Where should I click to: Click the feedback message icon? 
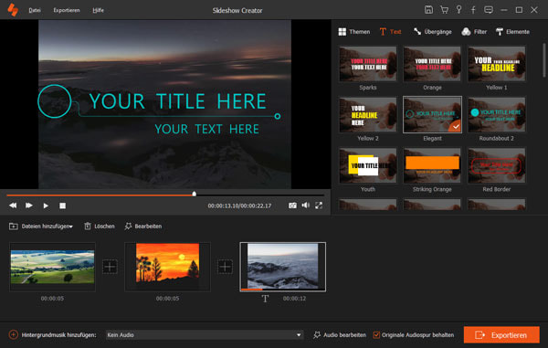[x=489, y=10]
